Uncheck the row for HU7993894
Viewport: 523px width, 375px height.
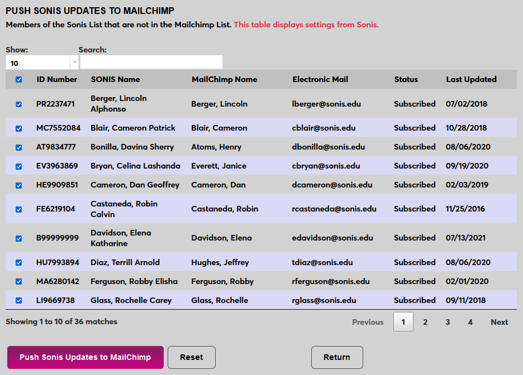[18, 263]
